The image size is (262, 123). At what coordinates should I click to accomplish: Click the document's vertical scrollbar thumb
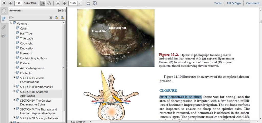tap(260, 21)
